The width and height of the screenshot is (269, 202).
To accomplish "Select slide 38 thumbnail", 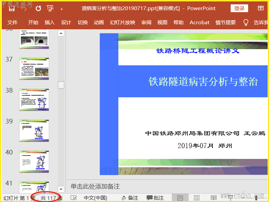I will coord(34,100).
